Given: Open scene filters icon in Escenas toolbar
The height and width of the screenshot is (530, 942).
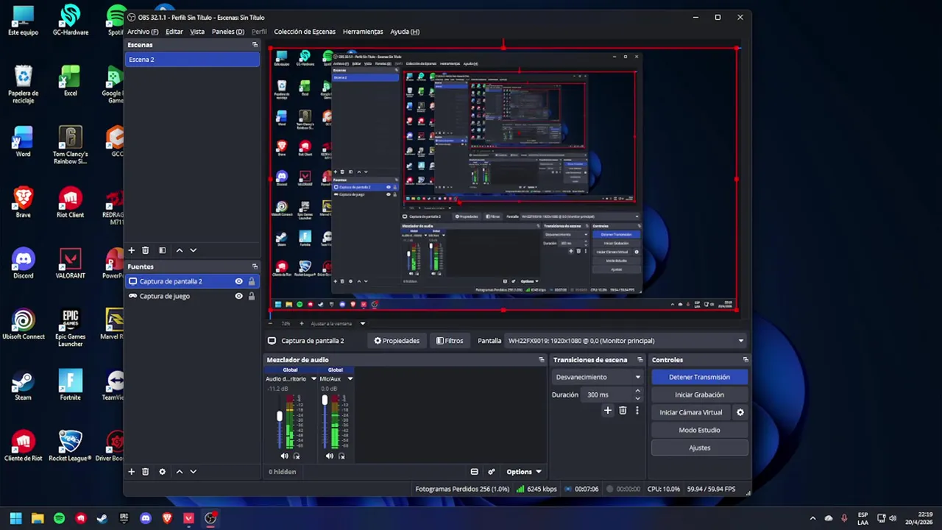Looking at the screenshot, I should click(x=162, y=250).
